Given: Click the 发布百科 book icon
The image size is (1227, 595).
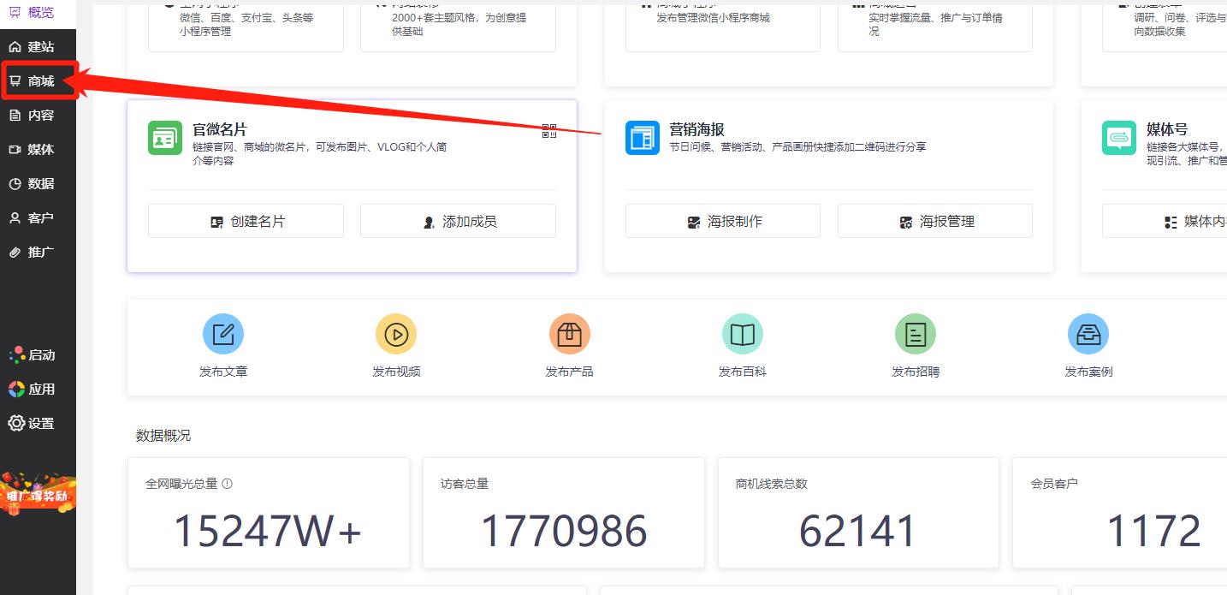Looking at the screenshot, I should (743, 334).
